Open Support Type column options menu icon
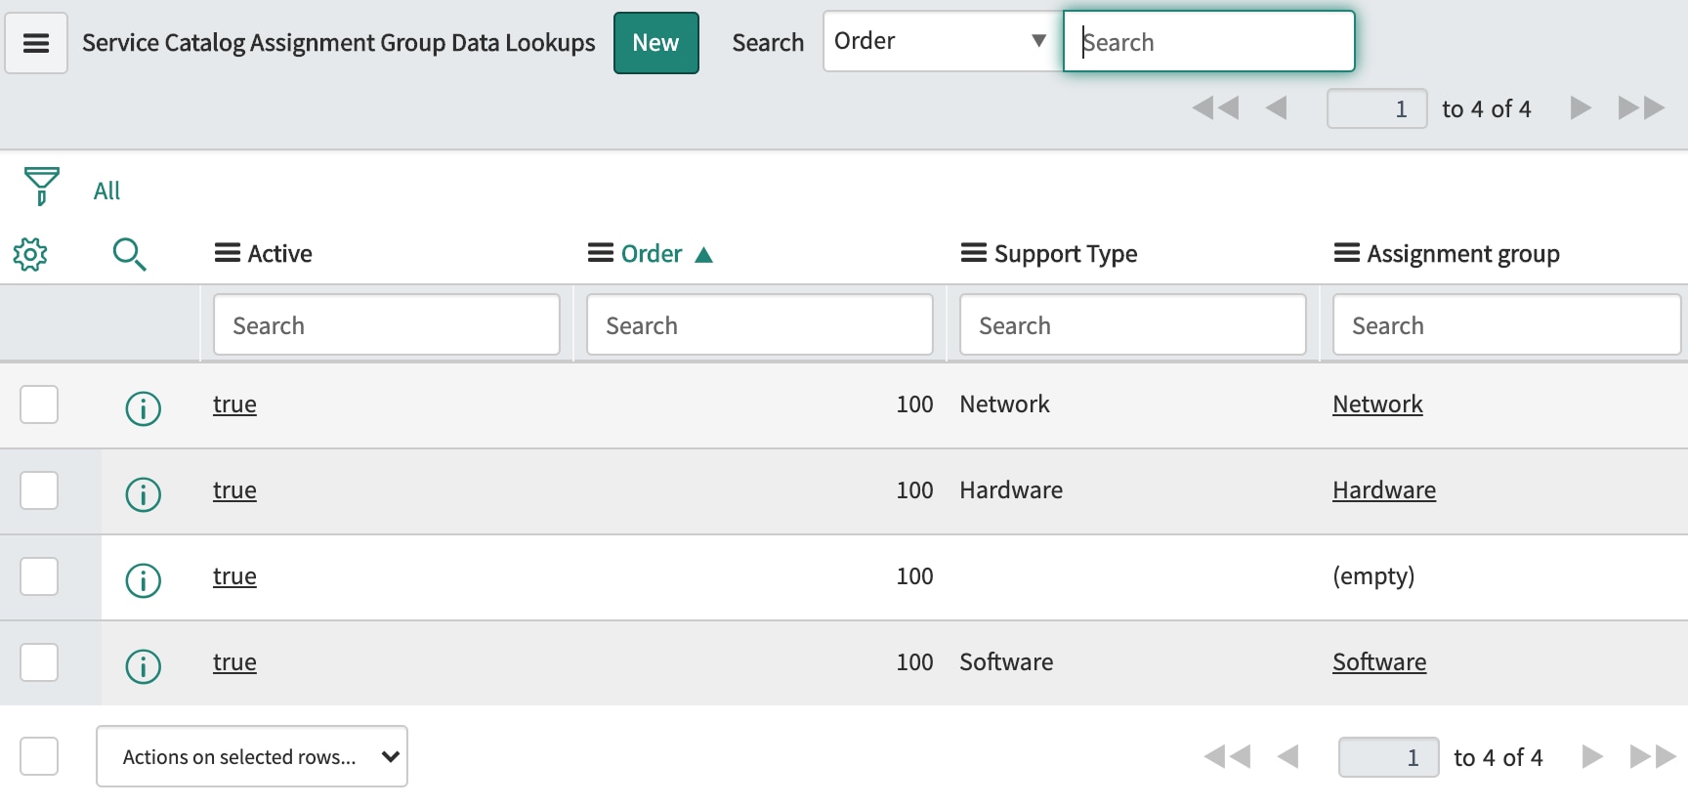 974,253
